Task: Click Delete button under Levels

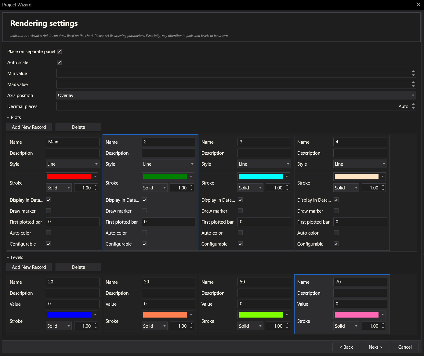Action: [78, 267]
